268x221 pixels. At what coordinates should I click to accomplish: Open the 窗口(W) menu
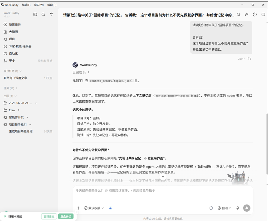click(x=39, y=5)
